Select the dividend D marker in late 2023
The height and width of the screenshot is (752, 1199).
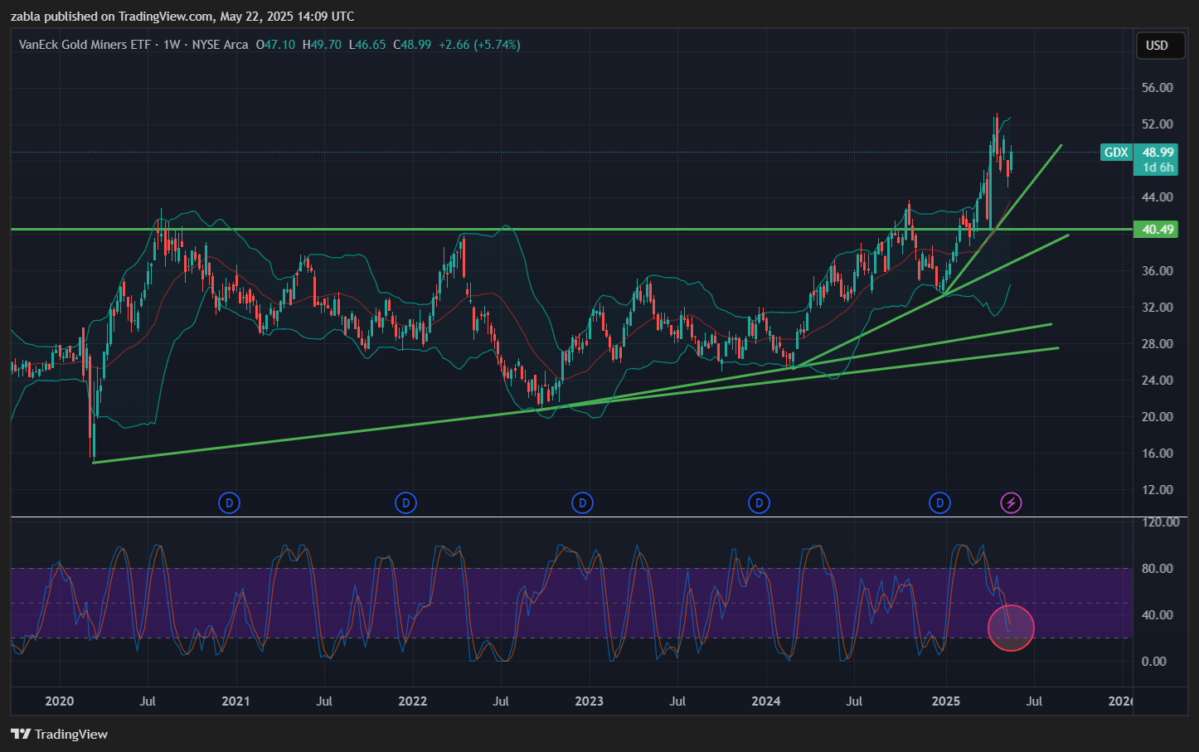759,502
